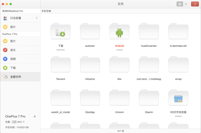Screen dimensions: 201x133
Task: Open the tv.danmaku.bili folder
Action: tap(178, 31)
